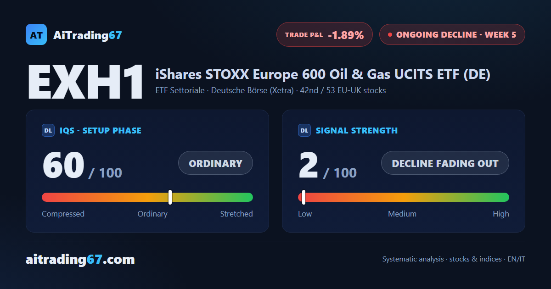Image resolution: width=551 pixels, height=289 pixels.
Task: Click the DL icon beside Signal Strength
Action: pyautogui.click(x=304, y=130)
